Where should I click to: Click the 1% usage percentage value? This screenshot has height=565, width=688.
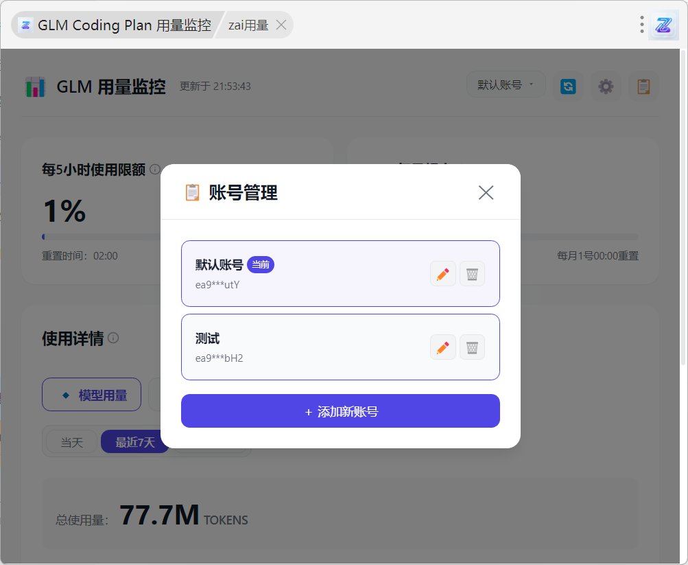[x=64, y=211]
